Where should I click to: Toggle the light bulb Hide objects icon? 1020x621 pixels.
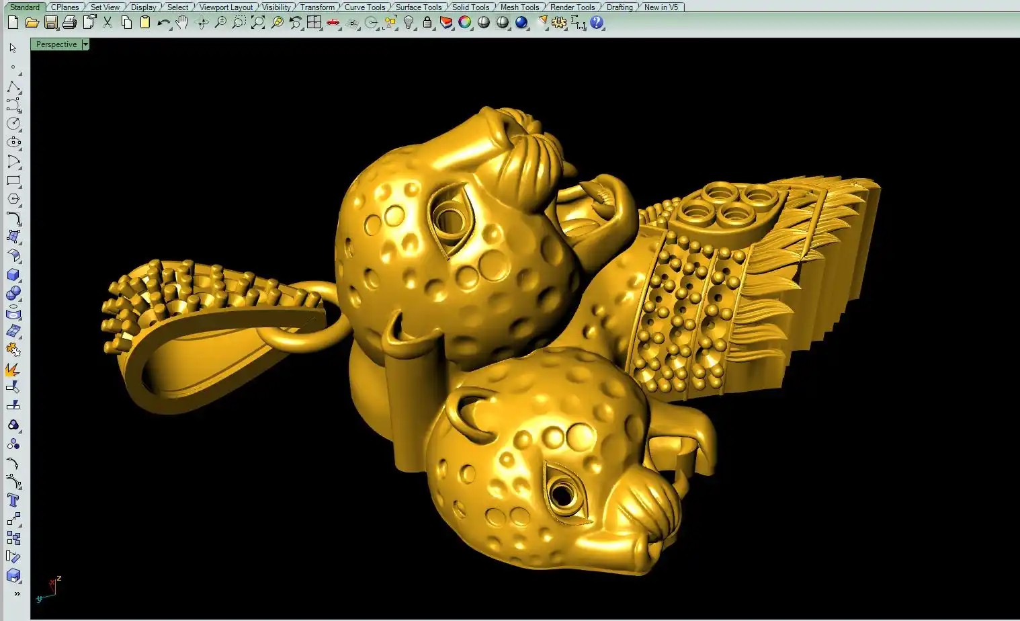(x=409, y=23)
